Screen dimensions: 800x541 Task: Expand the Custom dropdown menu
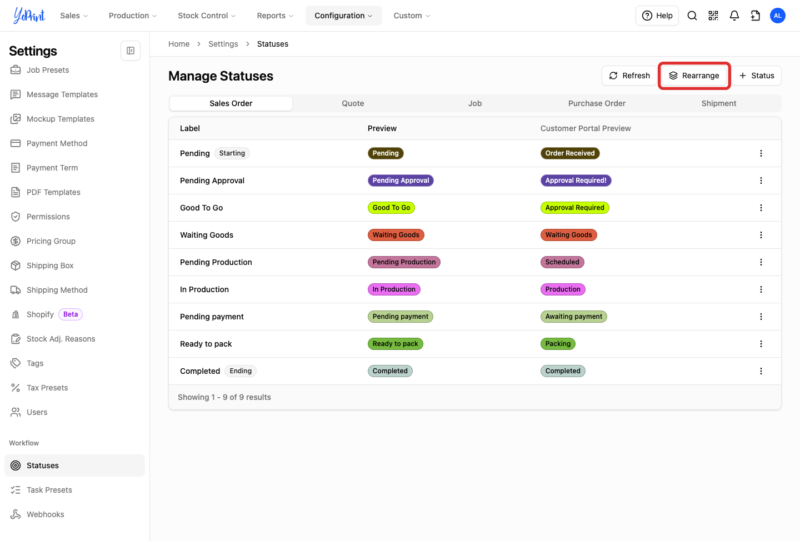(x=412, y=16)
